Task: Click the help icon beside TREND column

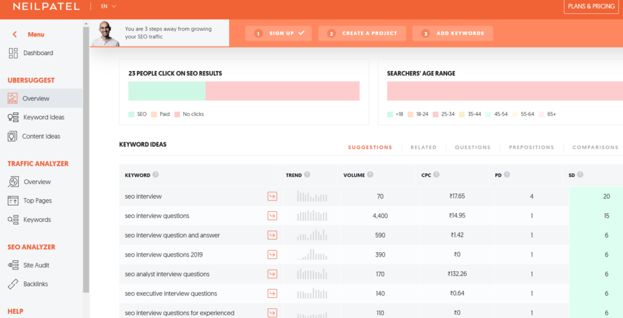Action: point(307,175)
